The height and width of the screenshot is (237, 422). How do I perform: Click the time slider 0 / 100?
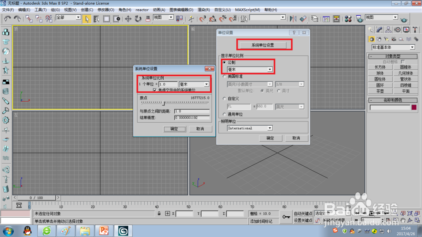36,198
